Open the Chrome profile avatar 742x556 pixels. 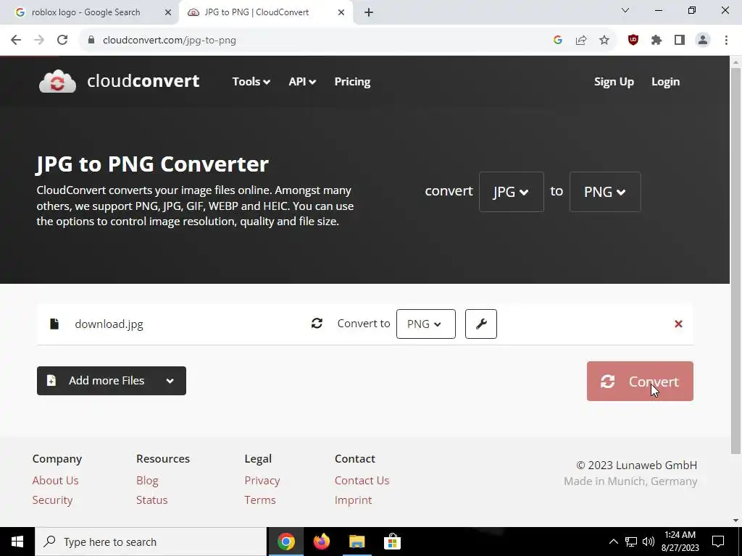tap(703, 41)
